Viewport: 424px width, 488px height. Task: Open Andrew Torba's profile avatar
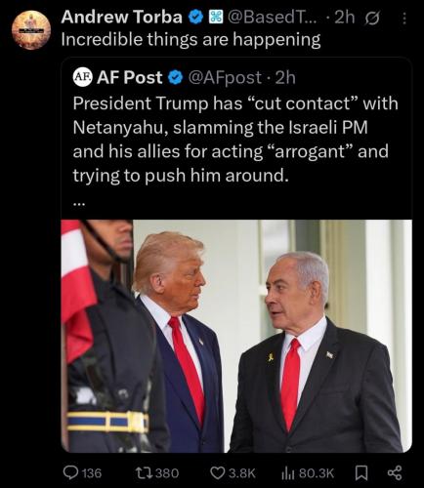tap(31, 29)
